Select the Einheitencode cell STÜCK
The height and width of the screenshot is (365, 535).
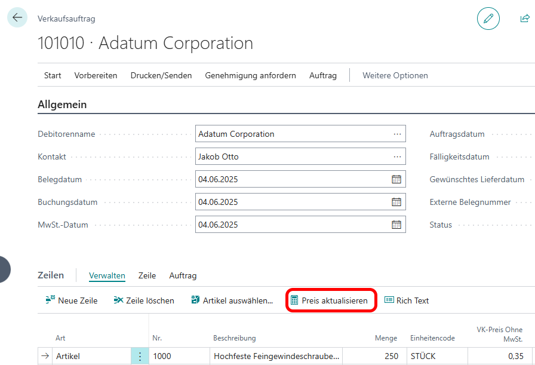437,356
